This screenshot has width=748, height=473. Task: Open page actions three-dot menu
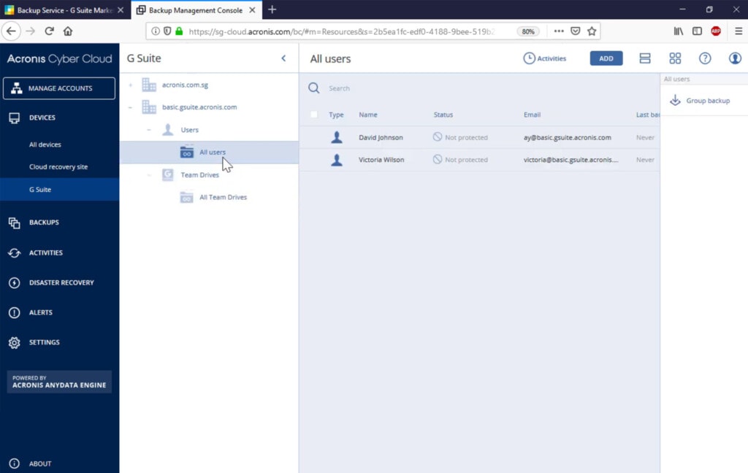[559, 31]
